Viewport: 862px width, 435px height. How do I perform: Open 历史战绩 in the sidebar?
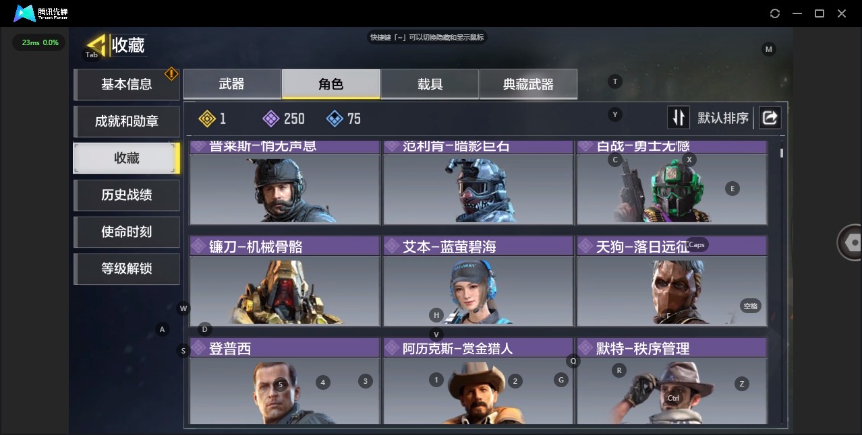pyautogui.click(x=127, y=195)
